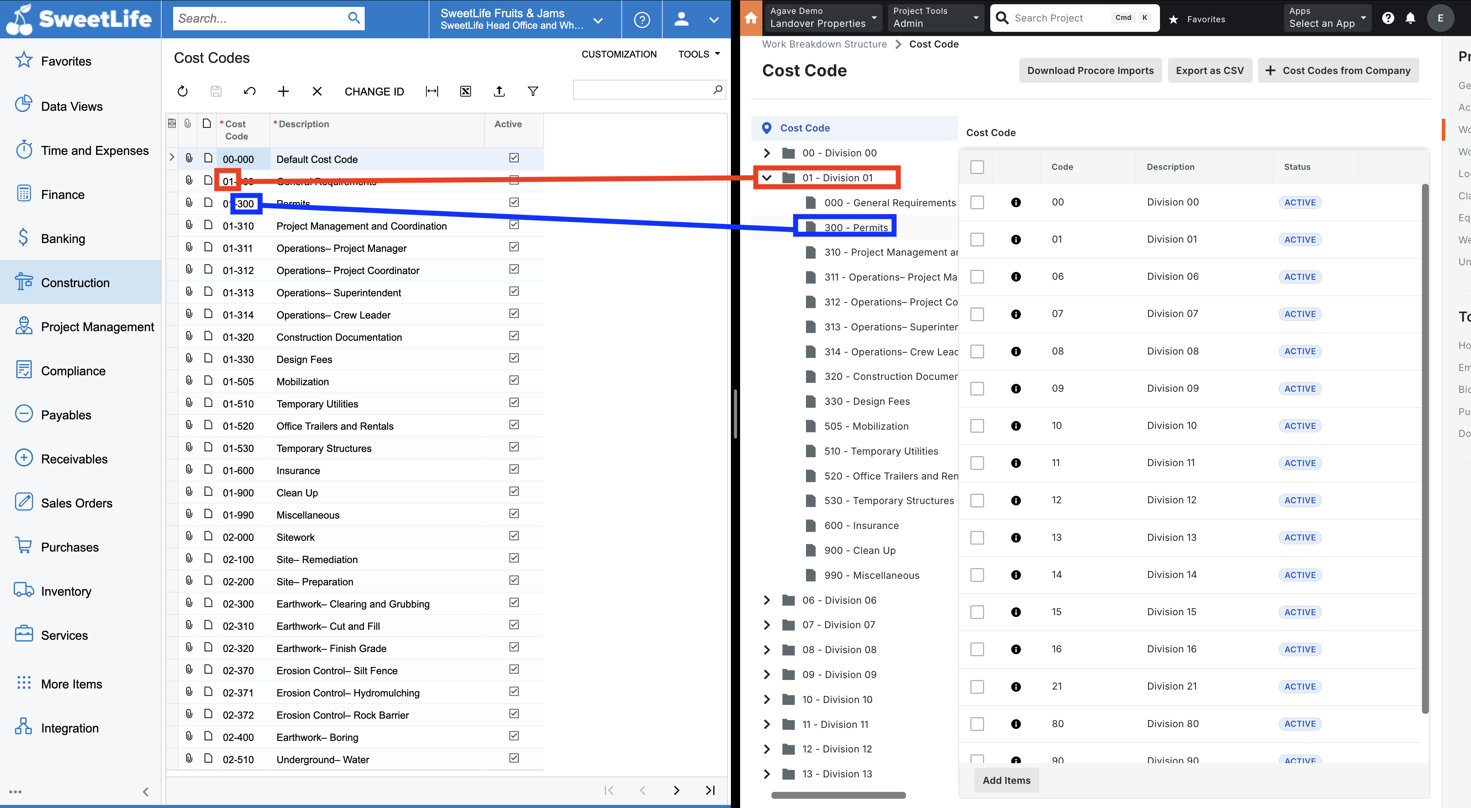Select the 330 - Design Fees tree item
This screenshot has width=1471, height=808.
(x=866, y=401)
